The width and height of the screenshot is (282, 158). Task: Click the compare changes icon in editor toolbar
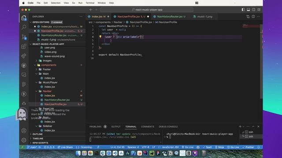248,17
